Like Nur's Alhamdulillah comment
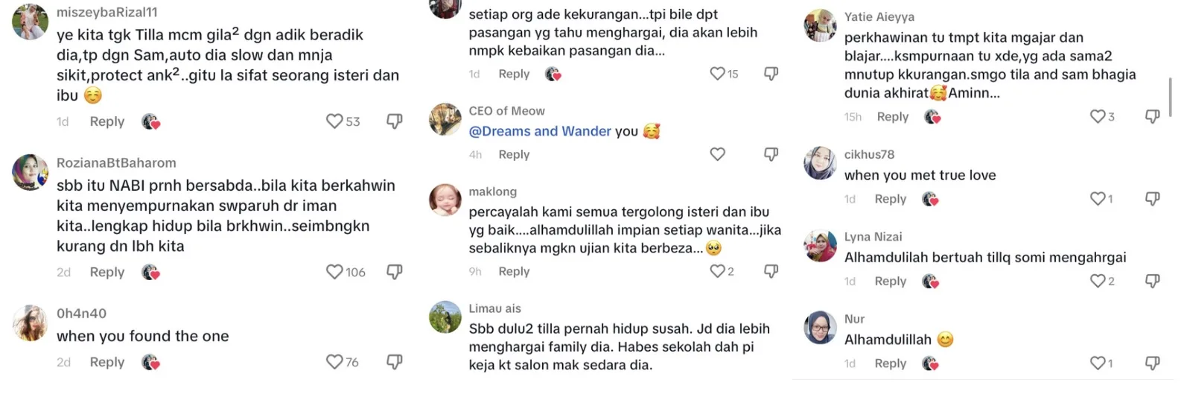Screen dimensions: 1184x394 (1098, 363)
